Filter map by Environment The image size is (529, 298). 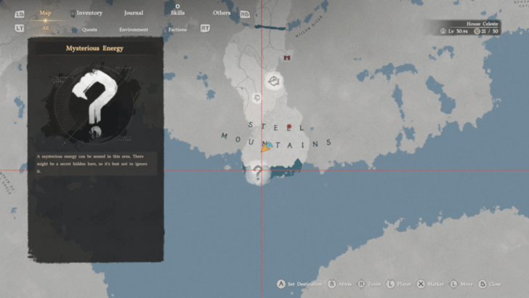[x=134, y=30]
